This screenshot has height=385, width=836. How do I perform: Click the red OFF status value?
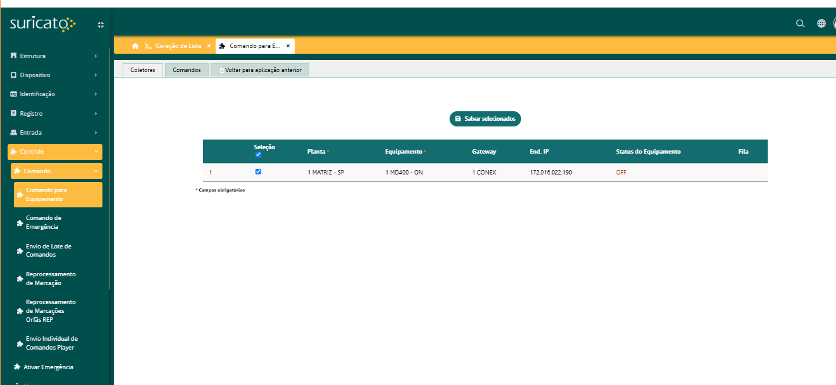621,173
